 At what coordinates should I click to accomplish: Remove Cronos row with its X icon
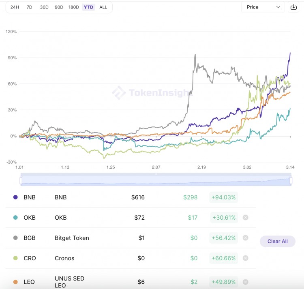coord(246,258)
